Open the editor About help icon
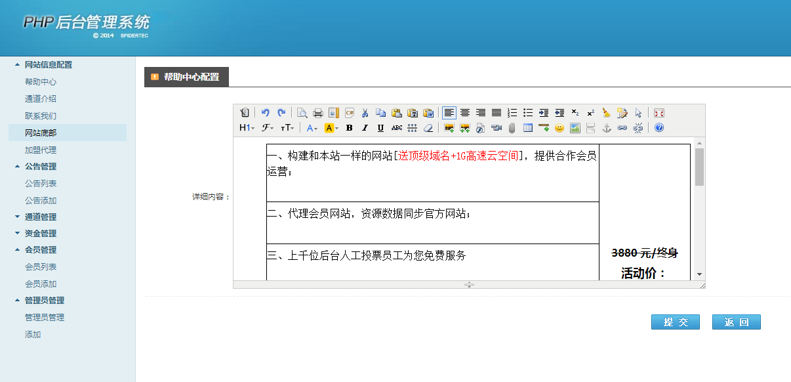The image size is (791, 382). click(659, 127)
